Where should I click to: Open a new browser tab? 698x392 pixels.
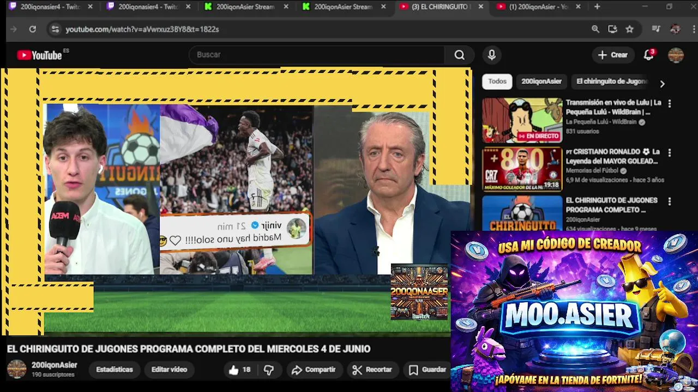pyautogui.click(x=597, y=7)
